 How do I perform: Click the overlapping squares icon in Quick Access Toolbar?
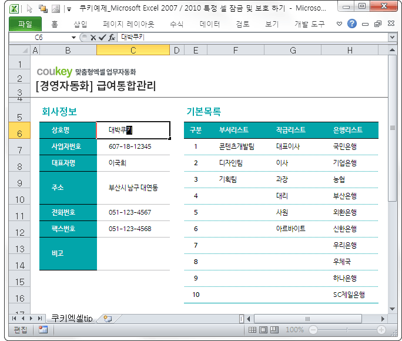coord(43,9)
